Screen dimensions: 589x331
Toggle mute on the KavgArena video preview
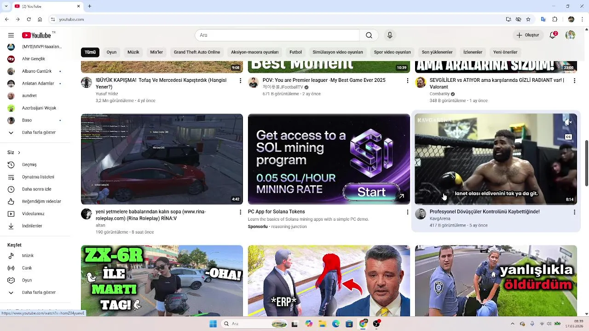pos(570,122)
